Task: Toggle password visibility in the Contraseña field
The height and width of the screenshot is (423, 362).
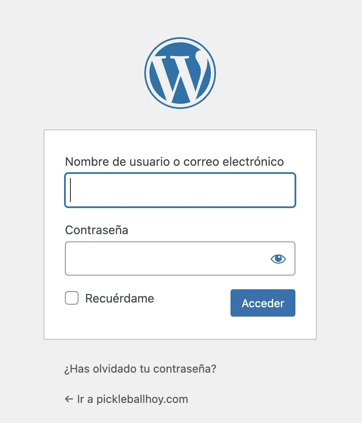Action: pos(278,258)
